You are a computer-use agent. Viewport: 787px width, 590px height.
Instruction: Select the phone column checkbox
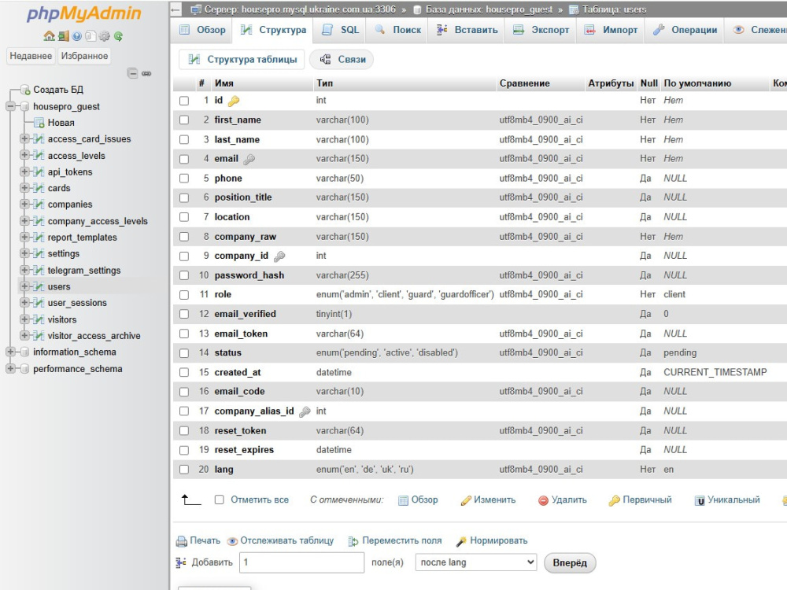pos(184,179)
